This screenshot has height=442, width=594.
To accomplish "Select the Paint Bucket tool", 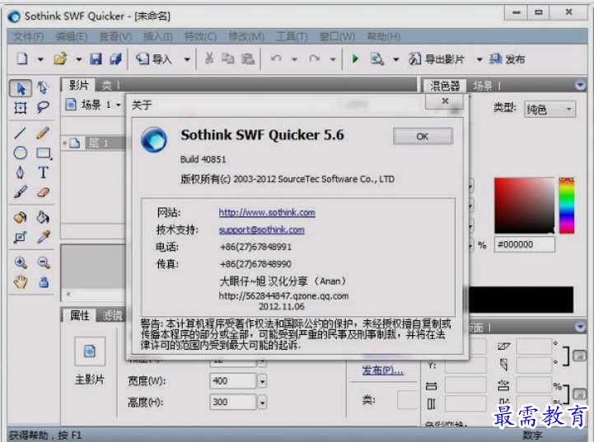I will [43, 217].
